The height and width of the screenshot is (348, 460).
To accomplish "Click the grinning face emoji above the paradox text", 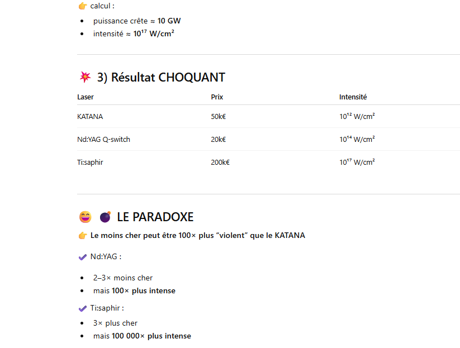I will pyautogui.click(x=85, y=217).
